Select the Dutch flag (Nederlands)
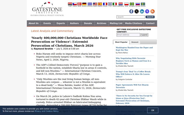The width and height of the screenshot is (184, 115). [x=121, y=4]
